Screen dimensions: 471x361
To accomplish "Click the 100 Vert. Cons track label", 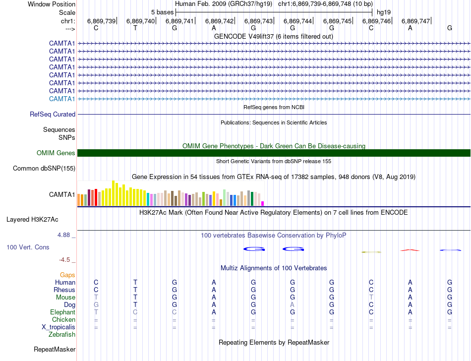I will 28,247.
